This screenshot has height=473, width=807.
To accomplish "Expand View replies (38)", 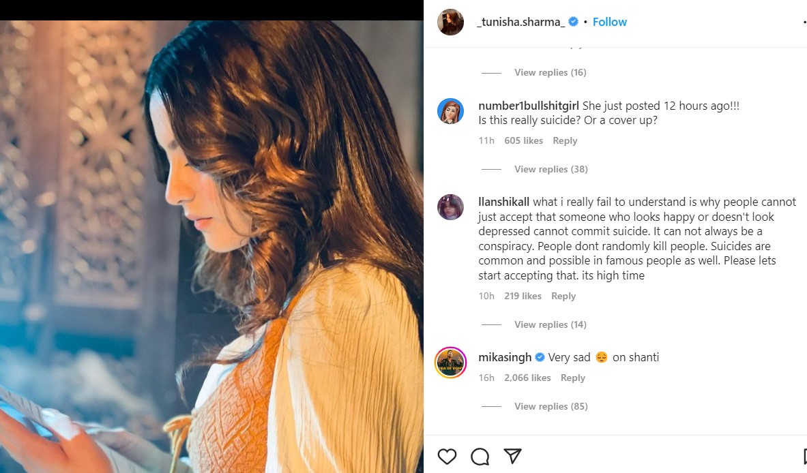I will [x=551, y=169].
